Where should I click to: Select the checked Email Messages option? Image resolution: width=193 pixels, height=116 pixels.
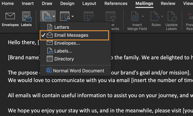pos(75,35)
